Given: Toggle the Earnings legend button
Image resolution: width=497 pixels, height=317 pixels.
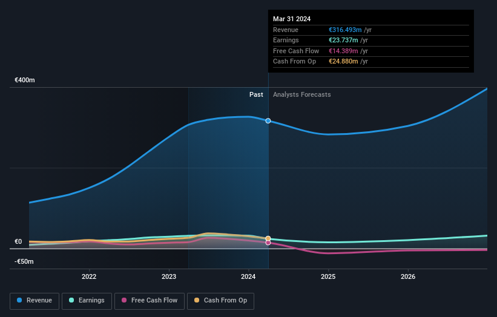Looking at the screenshot, I should click(x=87, y=301).
